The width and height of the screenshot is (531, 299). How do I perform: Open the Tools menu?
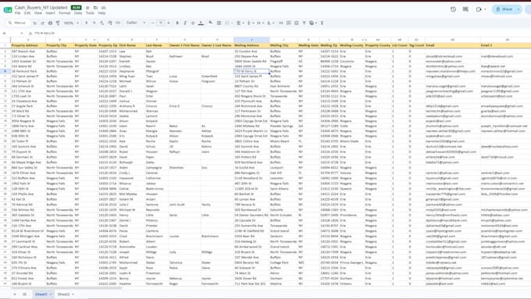90,12
